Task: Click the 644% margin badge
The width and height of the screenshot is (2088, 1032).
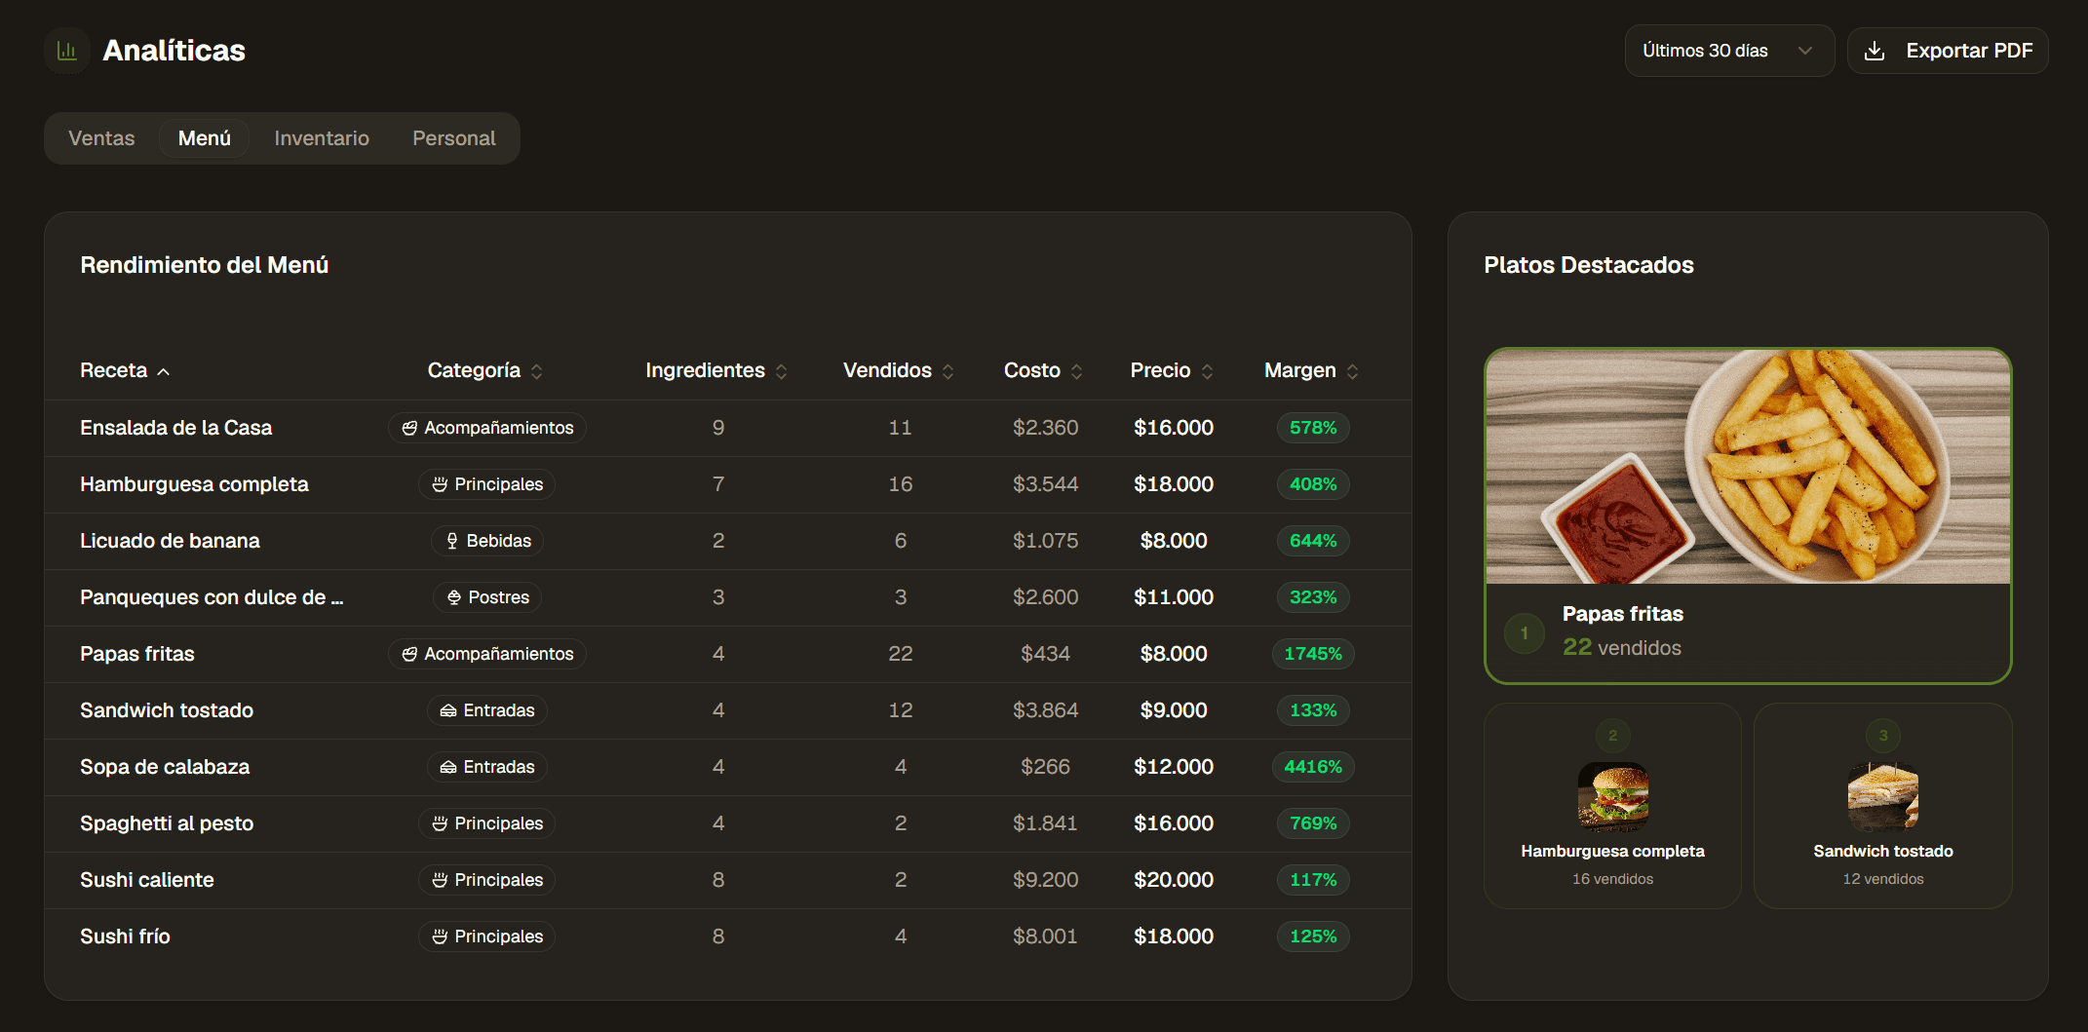Action: pyautogui.click(x=1313, y=541)
